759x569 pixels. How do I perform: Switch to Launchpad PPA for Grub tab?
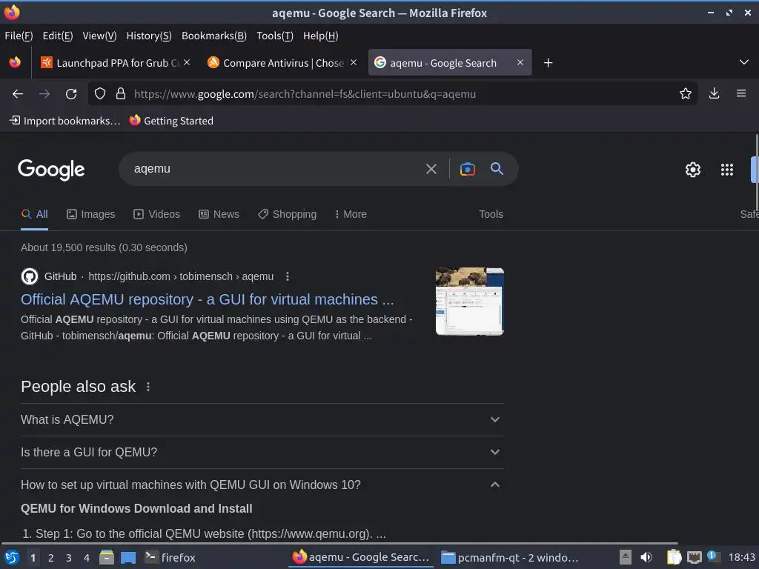tap(116, 63)
